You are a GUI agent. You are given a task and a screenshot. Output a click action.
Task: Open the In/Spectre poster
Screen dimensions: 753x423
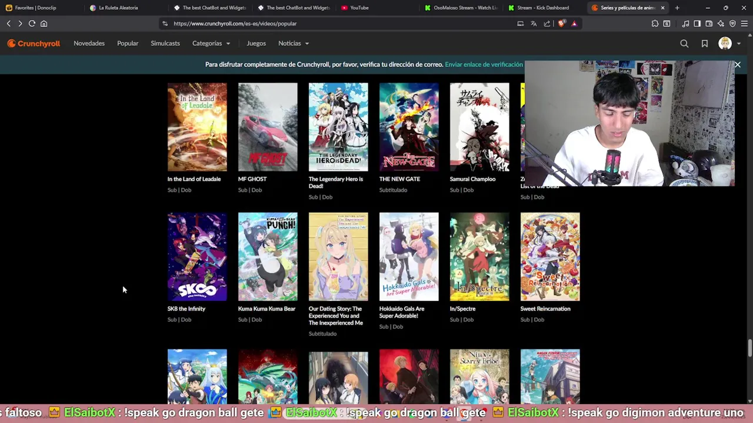(479, 257)
